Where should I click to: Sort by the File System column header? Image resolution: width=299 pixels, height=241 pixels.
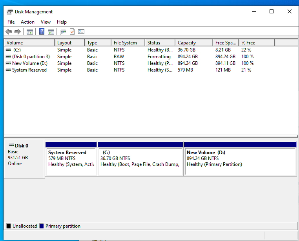[128, 42]
